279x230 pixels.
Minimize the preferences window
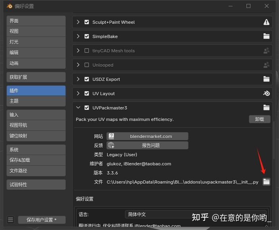231,6
